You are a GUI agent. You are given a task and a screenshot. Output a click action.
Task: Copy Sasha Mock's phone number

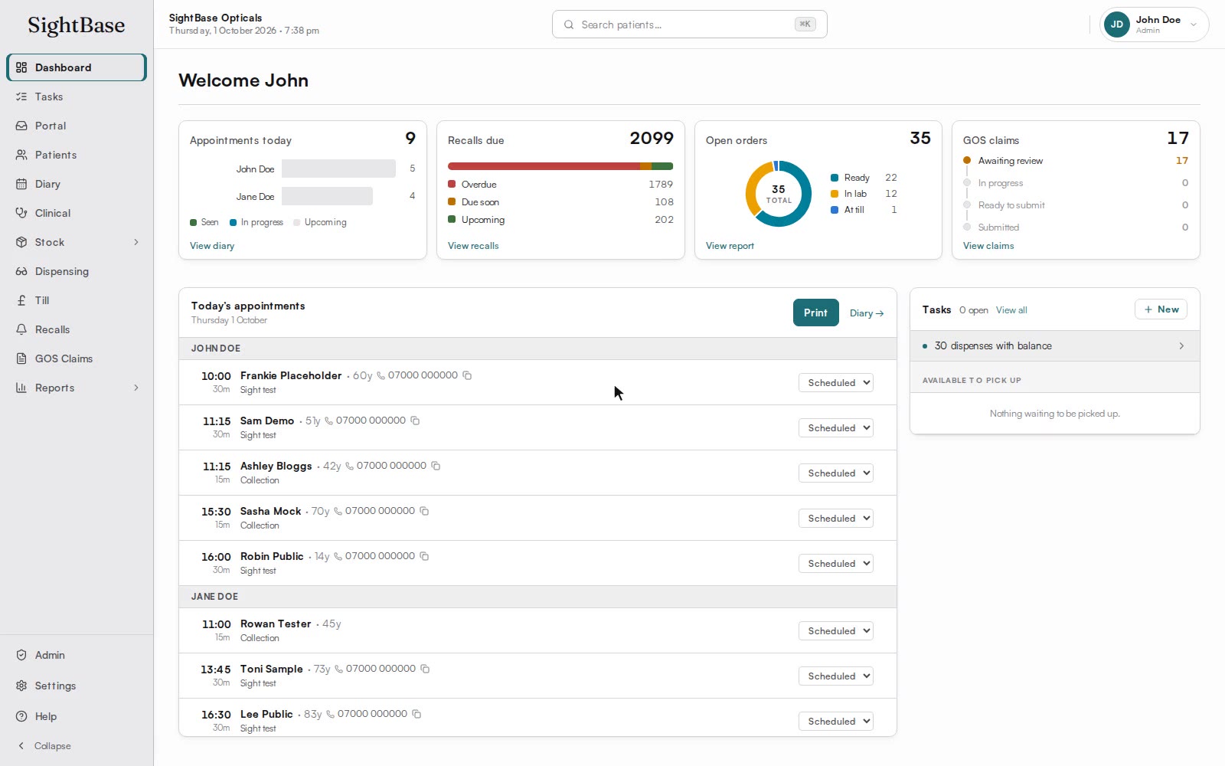(424, 511)
